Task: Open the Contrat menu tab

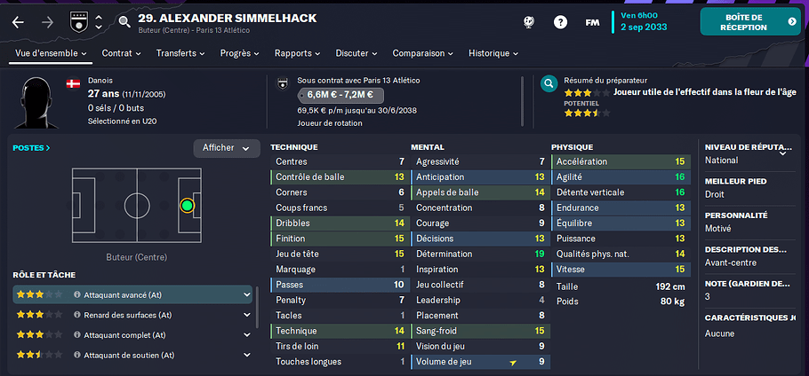Action: coord(122,53)
